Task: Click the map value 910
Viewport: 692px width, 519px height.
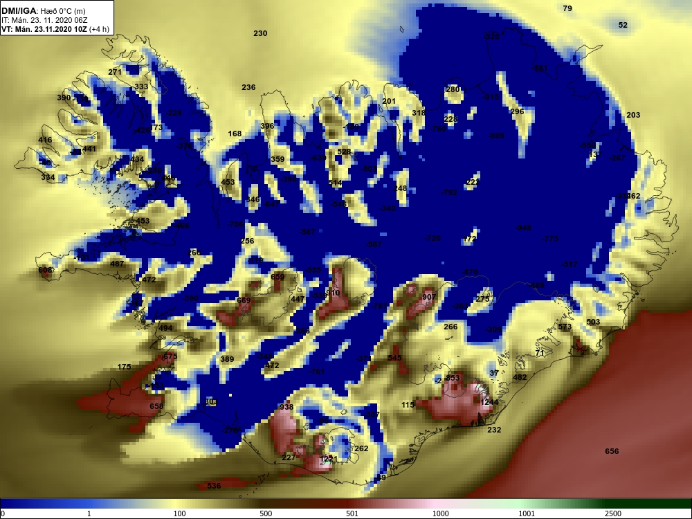Action: pyautogui.click(x=333, y=293)
